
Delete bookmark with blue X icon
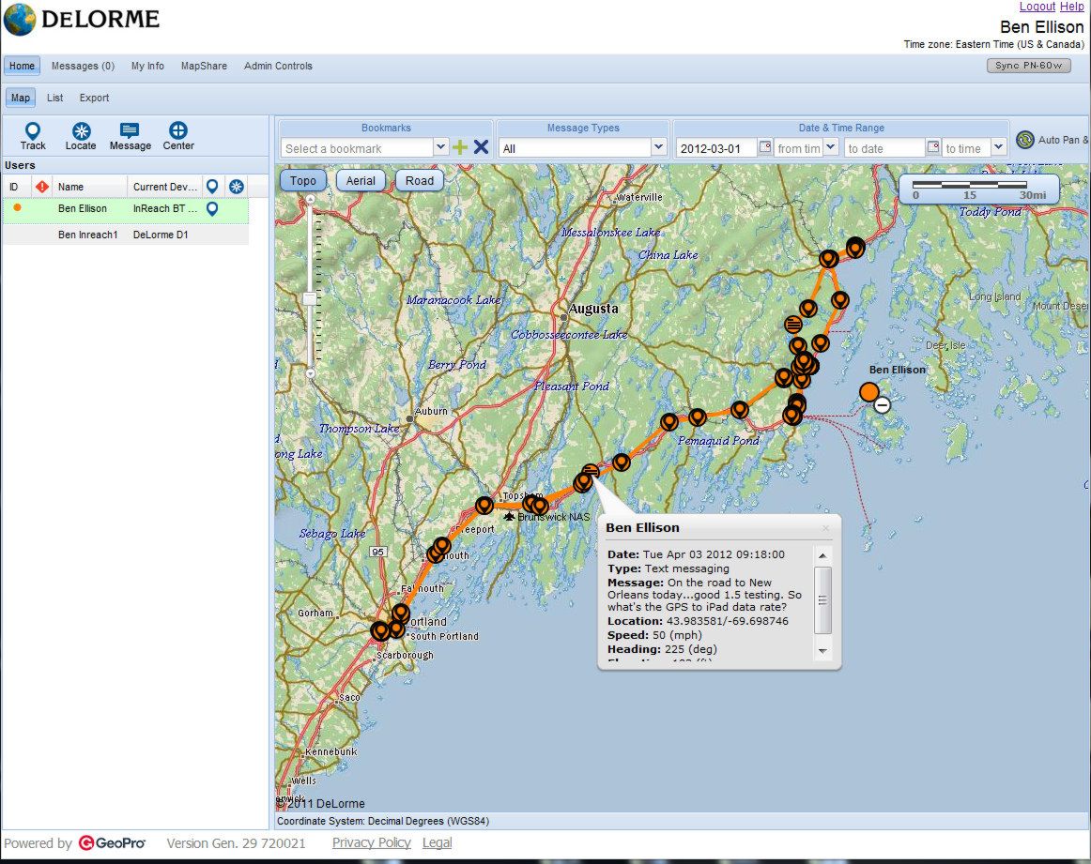[x=481, y=147]
